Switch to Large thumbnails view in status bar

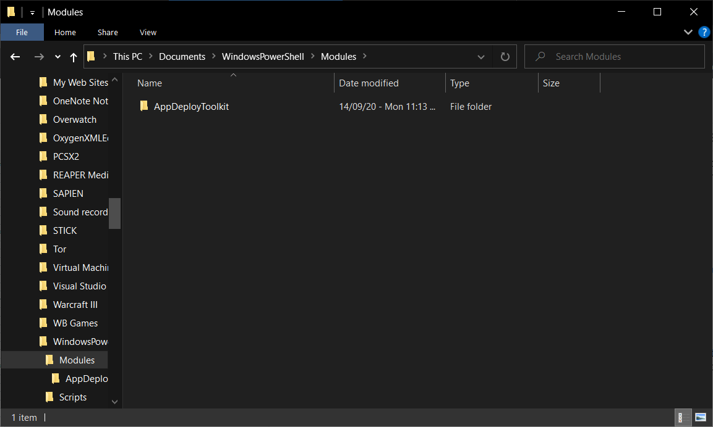[702, 417]
